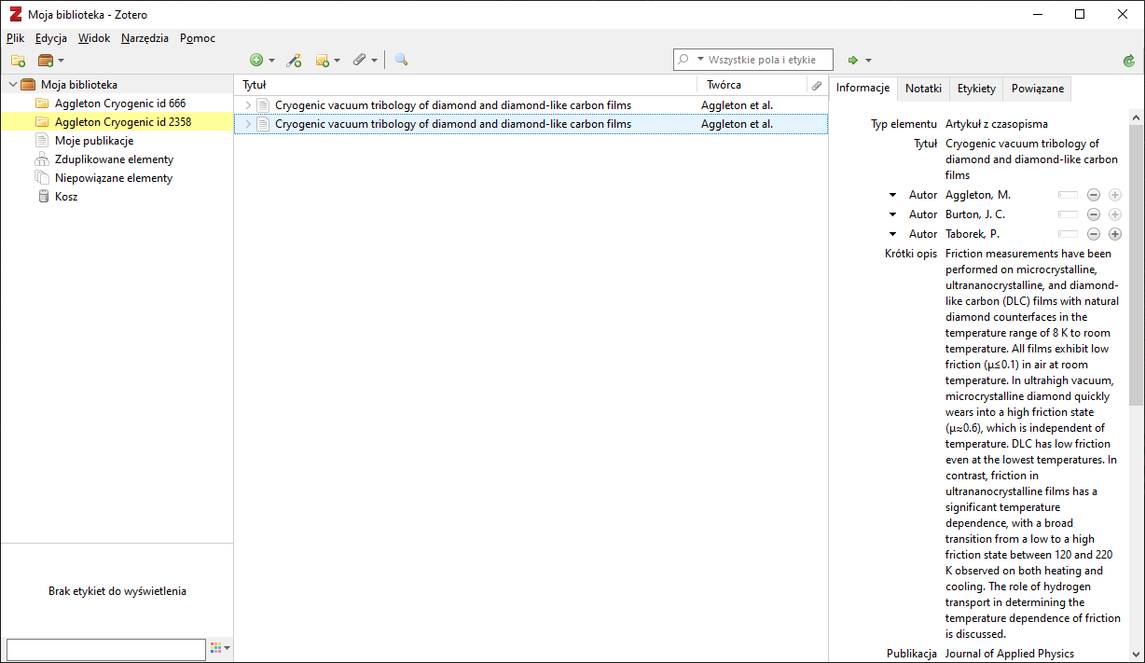The height and width of the screenshot is (663, 1145).
Task: Open creator type dropdown for Burton, J. C.
Action: coord(892,215)
